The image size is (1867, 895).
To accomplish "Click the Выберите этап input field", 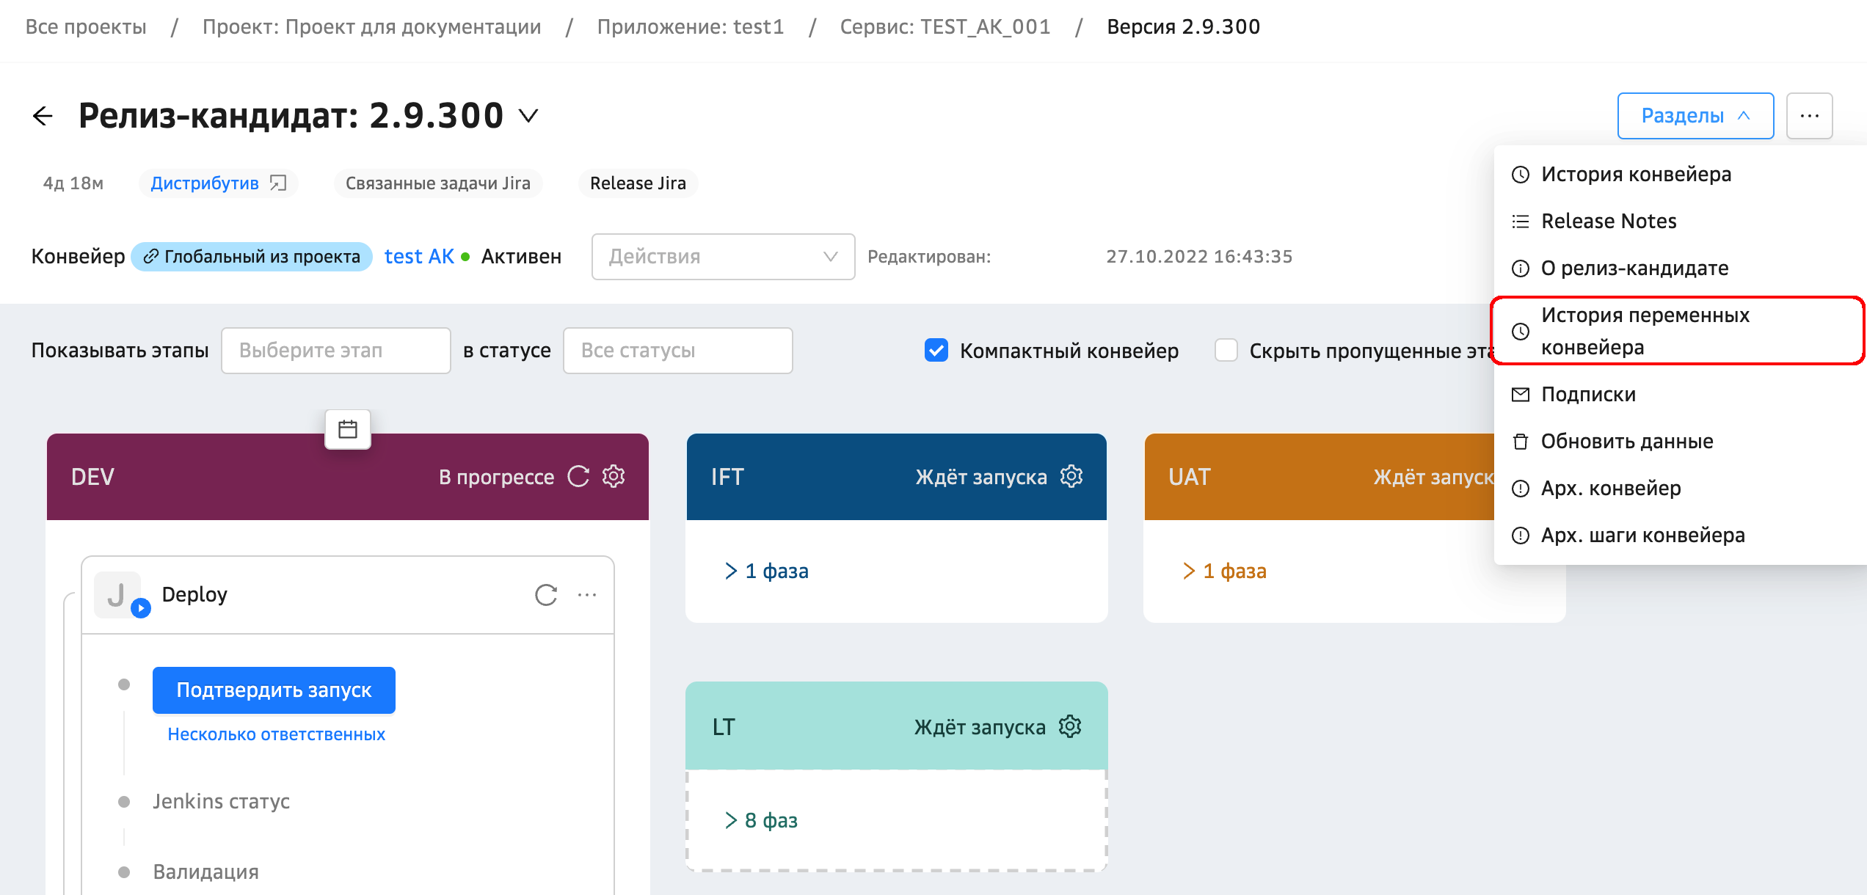I will pyautogui.click(x=336, y=351).
